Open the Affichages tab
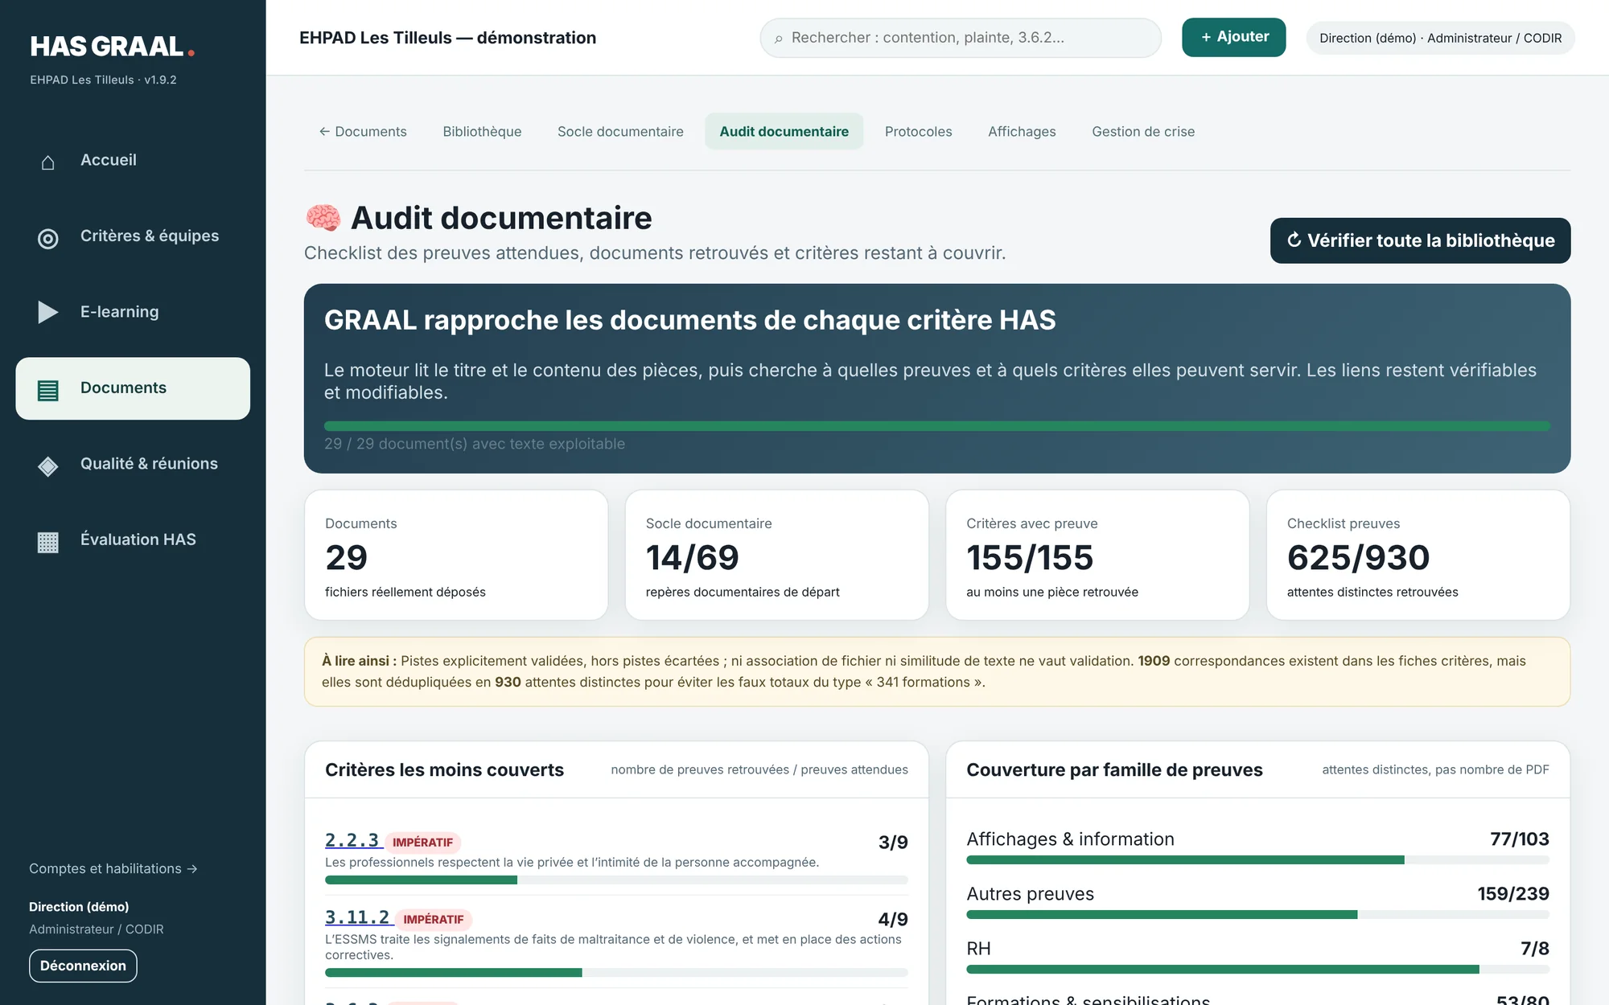This screenshot has height=1005, width=1609. [x=1022, y=131]
